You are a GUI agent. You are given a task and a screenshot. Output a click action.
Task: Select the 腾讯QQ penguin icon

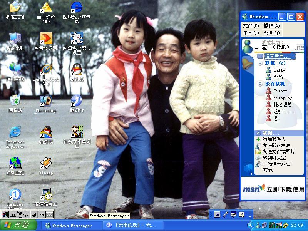pos(77,72)
